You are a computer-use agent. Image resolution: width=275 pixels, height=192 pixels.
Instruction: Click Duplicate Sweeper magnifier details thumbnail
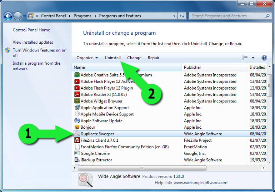86,180
